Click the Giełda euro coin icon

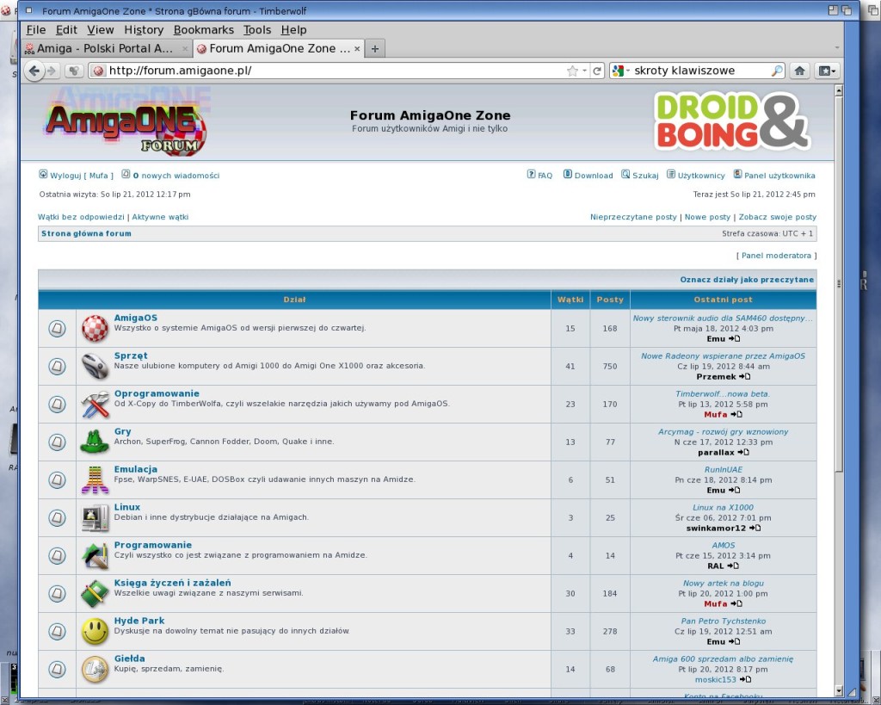(x=95, y=669)
